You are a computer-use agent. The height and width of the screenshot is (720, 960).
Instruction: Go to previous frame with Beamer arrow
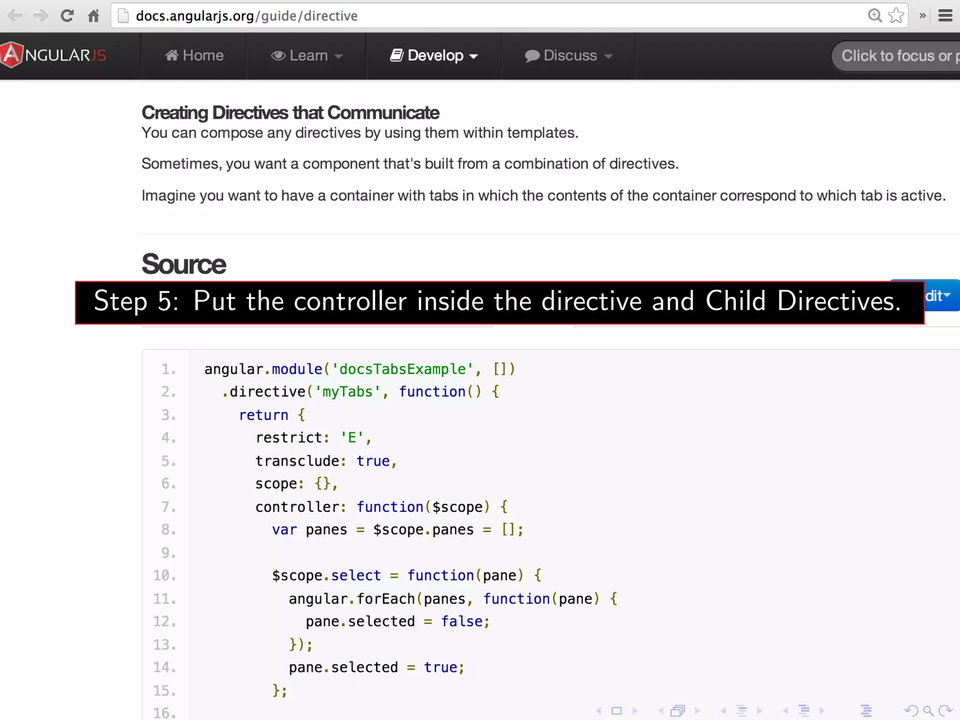coord(661,711)
